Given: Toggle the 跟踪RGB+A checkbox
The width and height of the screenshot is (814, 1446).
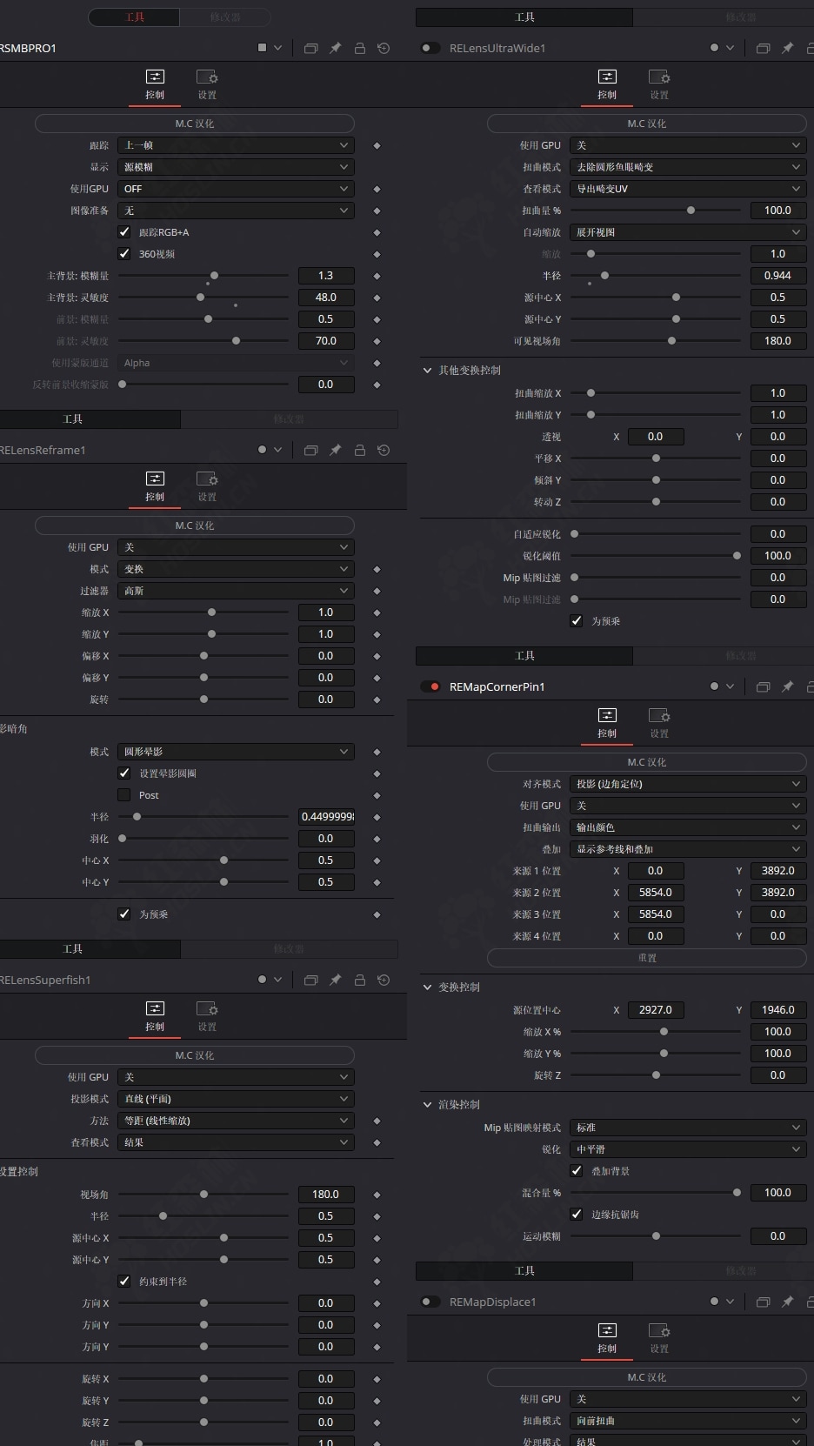Looking at the screenshot, I should 124,232.
